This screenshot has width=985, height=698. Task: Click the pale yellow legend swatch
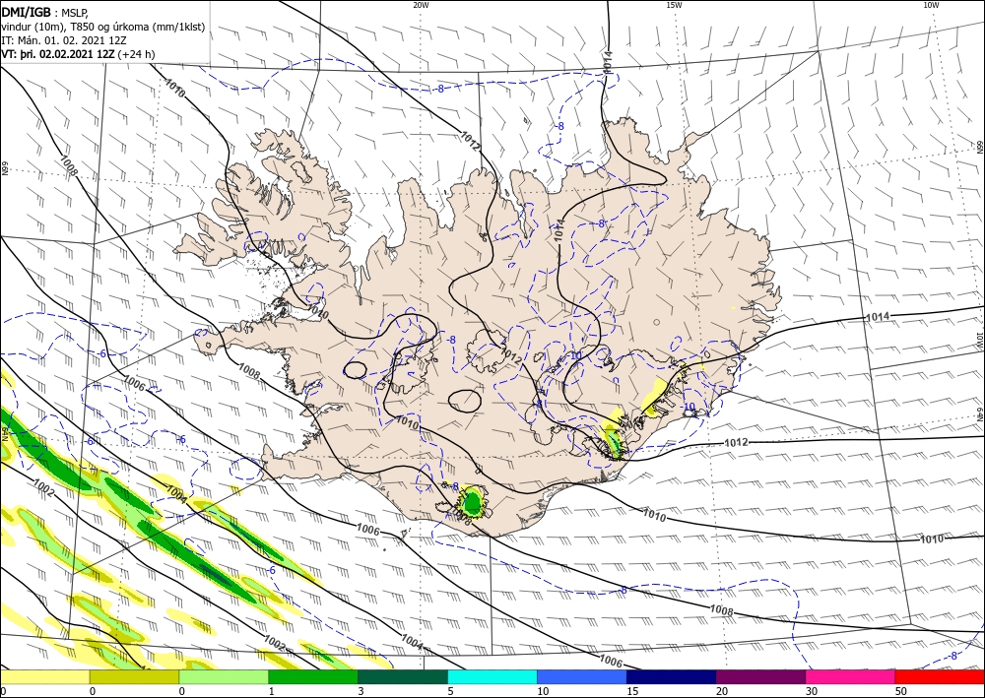(44, 677)
